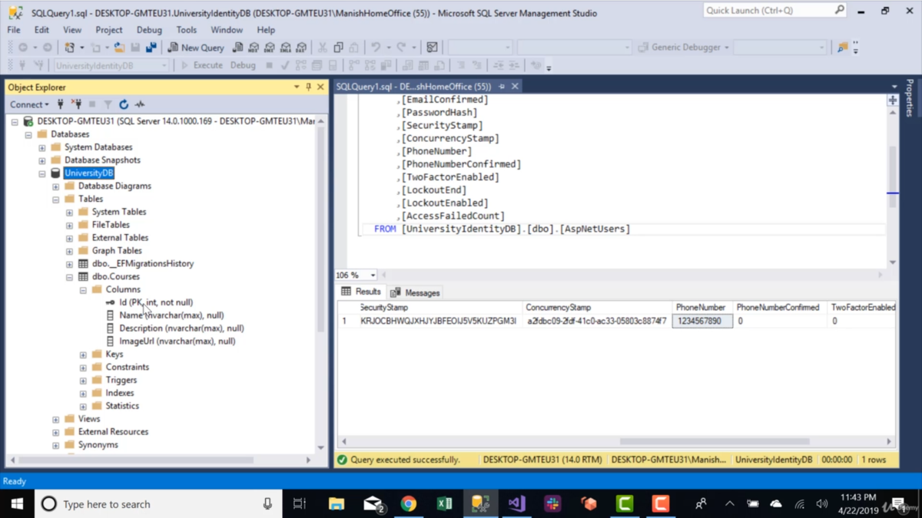
Task: Click the PhoneNumberConfirmed column header
Action: pyautogui.click(x=778, y=307)
